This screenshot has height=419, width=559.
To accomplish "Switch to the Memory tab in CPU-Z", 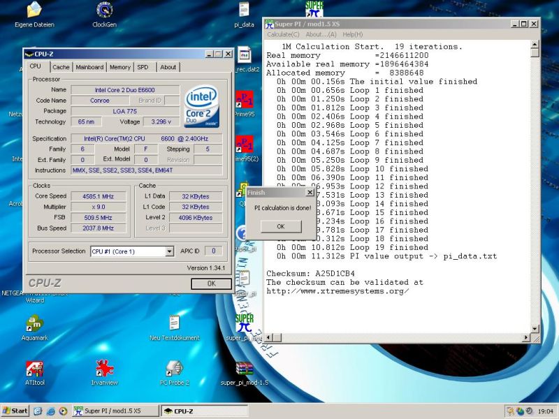I will coord(119,67).
